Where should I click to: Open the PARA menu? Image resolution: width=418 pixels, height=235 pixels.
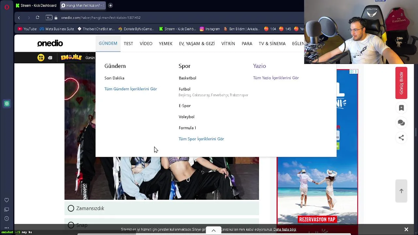(x=247, y=43)
